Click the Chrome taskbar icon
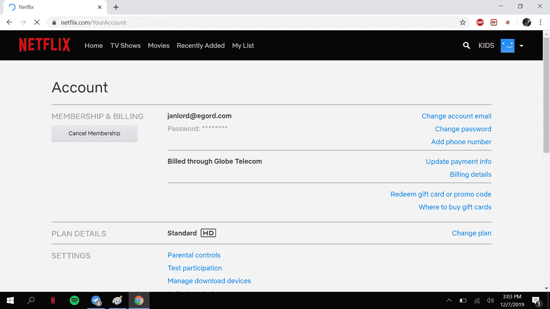 point(139,300)
